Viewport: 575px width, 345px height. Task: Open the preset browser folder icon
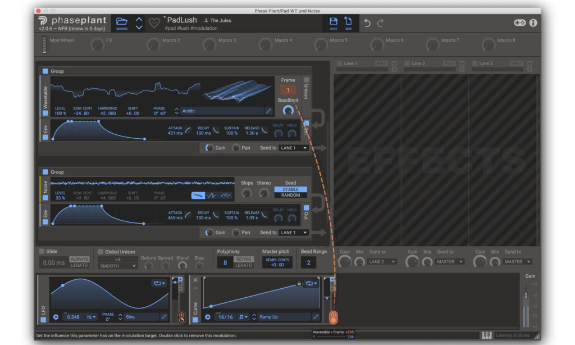pos(122,22)
